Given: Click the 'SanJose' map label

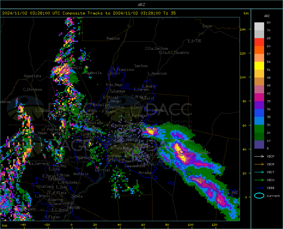Looking at the screenshot, I should [x=141, y=66].
